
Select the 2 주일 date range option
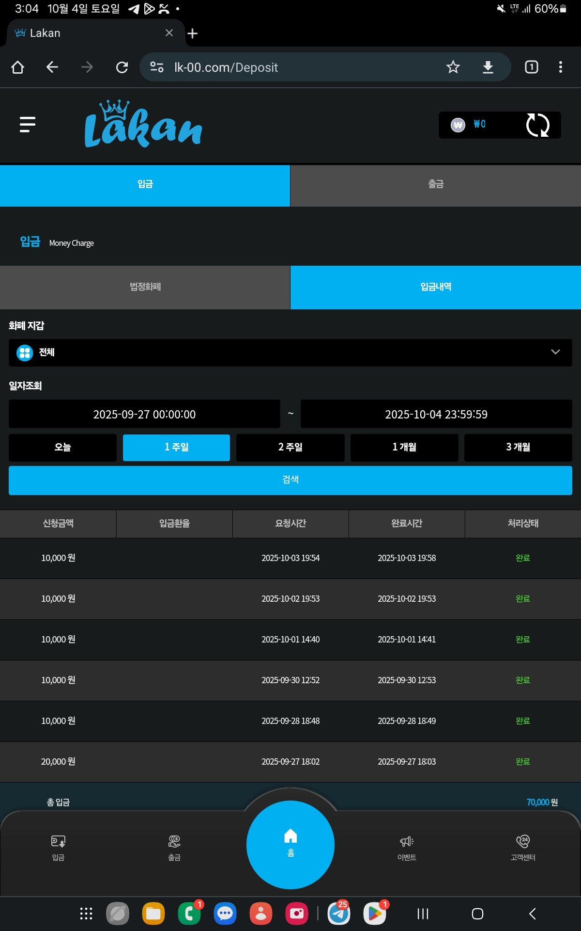[x=290, y=447]
